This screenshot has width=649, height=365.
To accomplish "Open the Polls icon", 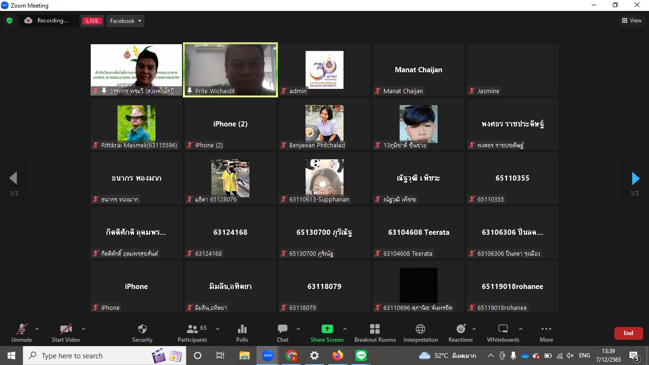I will tap(242, 333).
